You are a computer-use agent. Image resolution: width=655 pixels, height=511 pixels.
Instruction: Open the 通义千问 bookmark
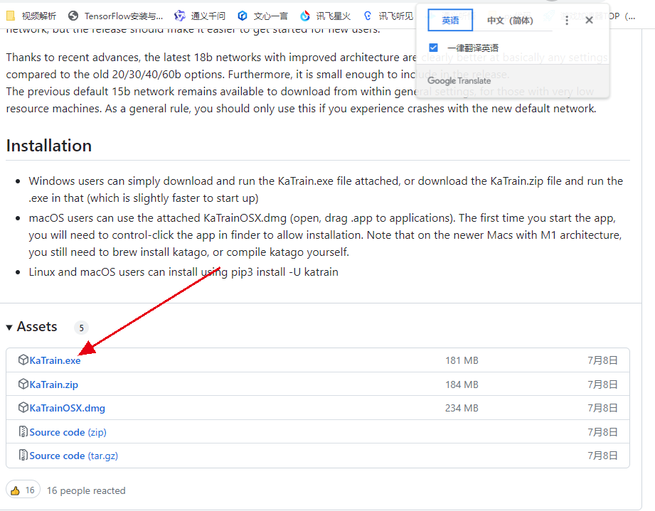click(x=200, y=16)
